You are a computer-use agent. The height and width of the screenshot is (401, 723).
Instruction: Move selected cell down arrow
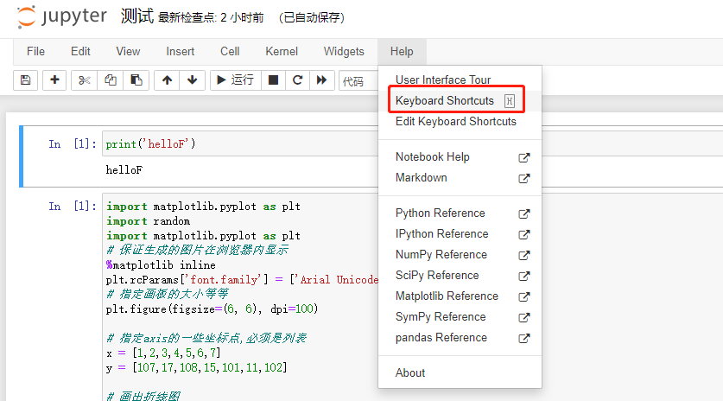point(193,80)
